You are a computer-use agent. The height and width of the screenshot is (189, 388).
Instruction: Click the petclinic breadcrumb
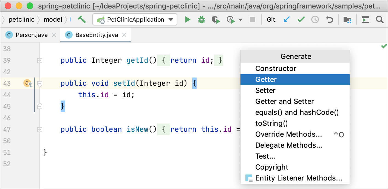22,19
